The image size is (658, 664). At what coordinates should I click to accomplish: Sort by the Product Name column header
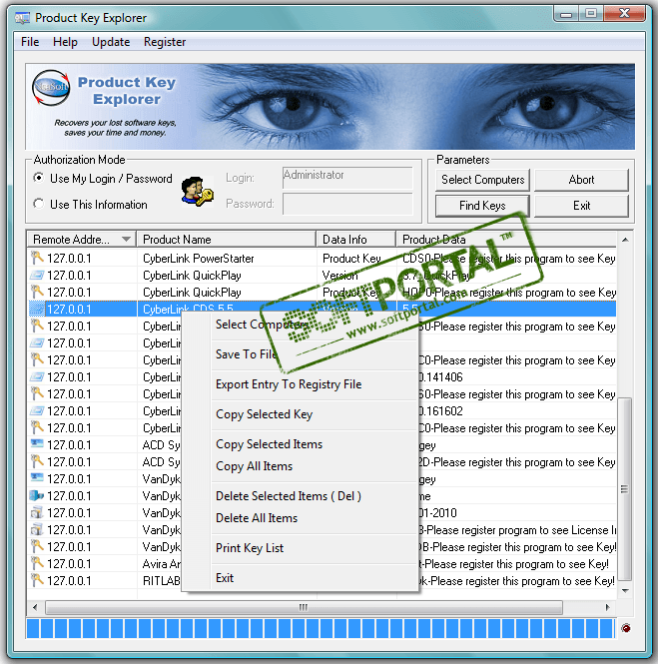(x=226, y=240)
